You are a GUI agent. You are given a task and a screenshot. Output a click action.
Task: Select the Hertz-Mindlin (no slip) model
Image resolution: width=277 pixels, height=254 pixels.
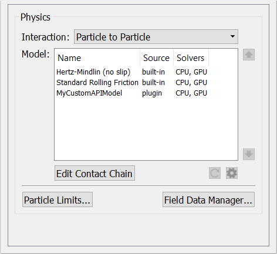pos(93,72)
